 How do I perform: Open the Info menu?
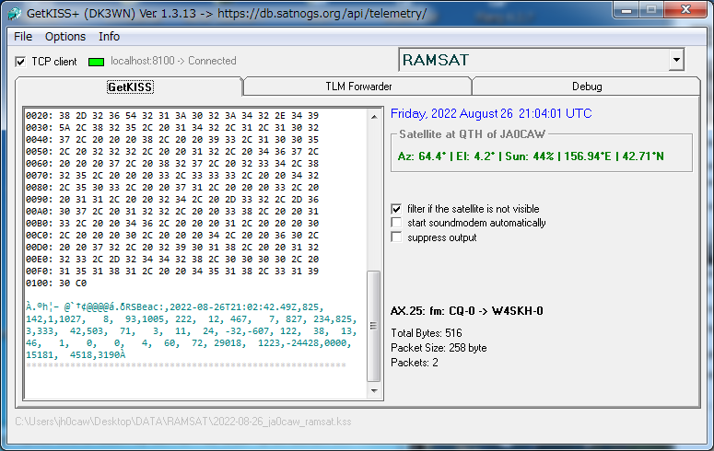tap(110, 37)
